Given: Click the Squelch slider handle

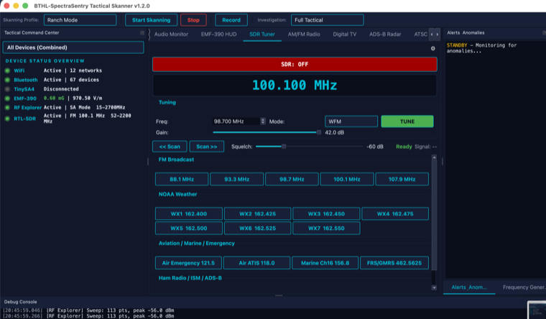Looking at the screenshot, I should pyautogui.click(x=284, y=147).
